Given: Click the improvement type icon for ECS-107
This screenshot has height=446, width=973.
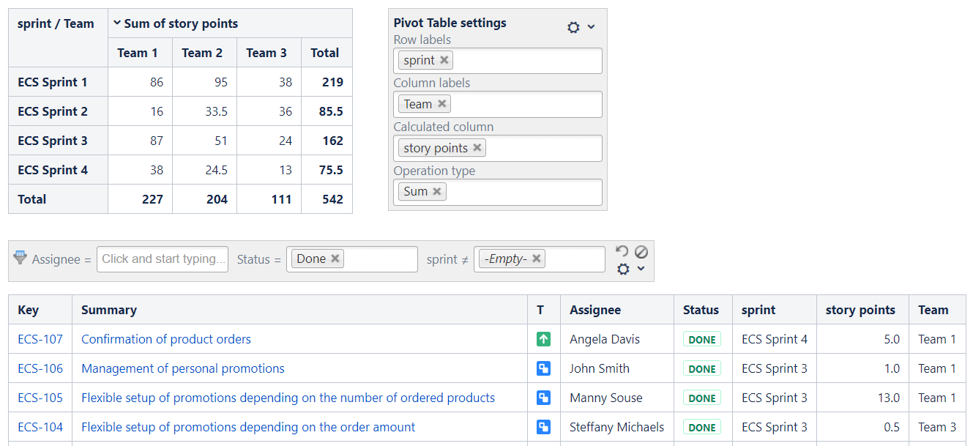Looking at the screenshot, I should (x=543, y=339).
